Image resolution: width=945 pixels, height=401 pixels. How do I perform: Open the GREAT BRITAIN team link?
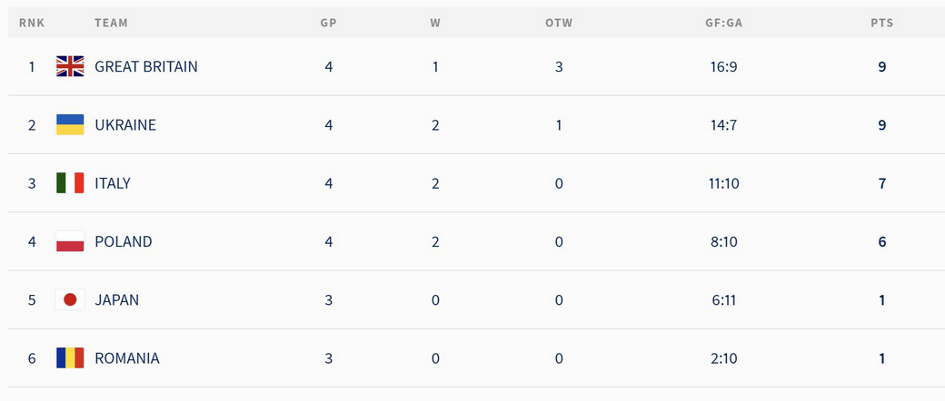pyautogui.click(x=146, y=66)
